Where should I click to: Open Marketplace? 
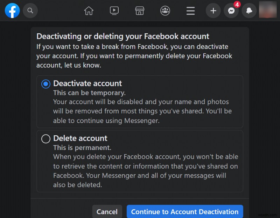(140, 11)
